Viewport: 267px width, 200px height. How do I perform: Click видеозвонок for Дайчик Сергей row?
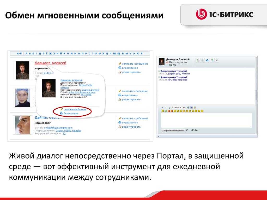tap(130, 123)
